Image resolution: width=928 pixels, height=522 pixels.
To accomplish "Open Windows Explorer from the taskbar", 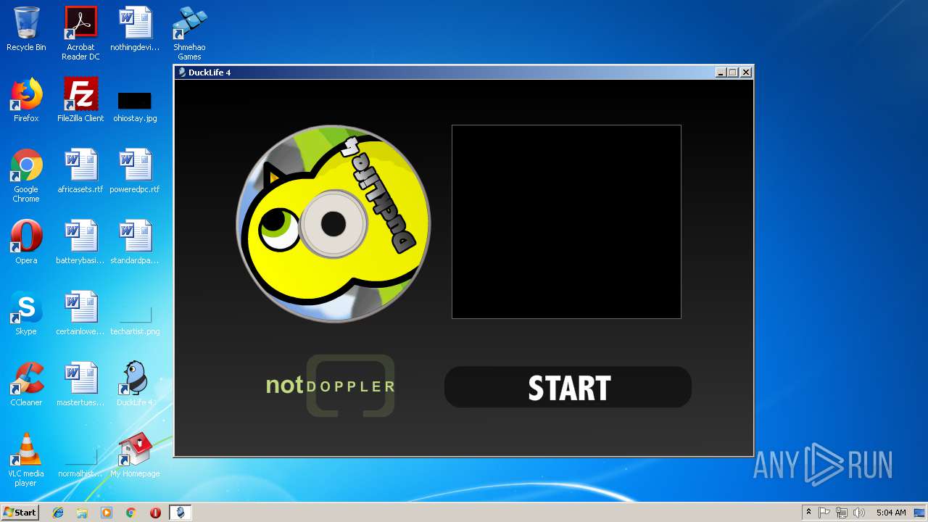I will [x=82, y=513].
